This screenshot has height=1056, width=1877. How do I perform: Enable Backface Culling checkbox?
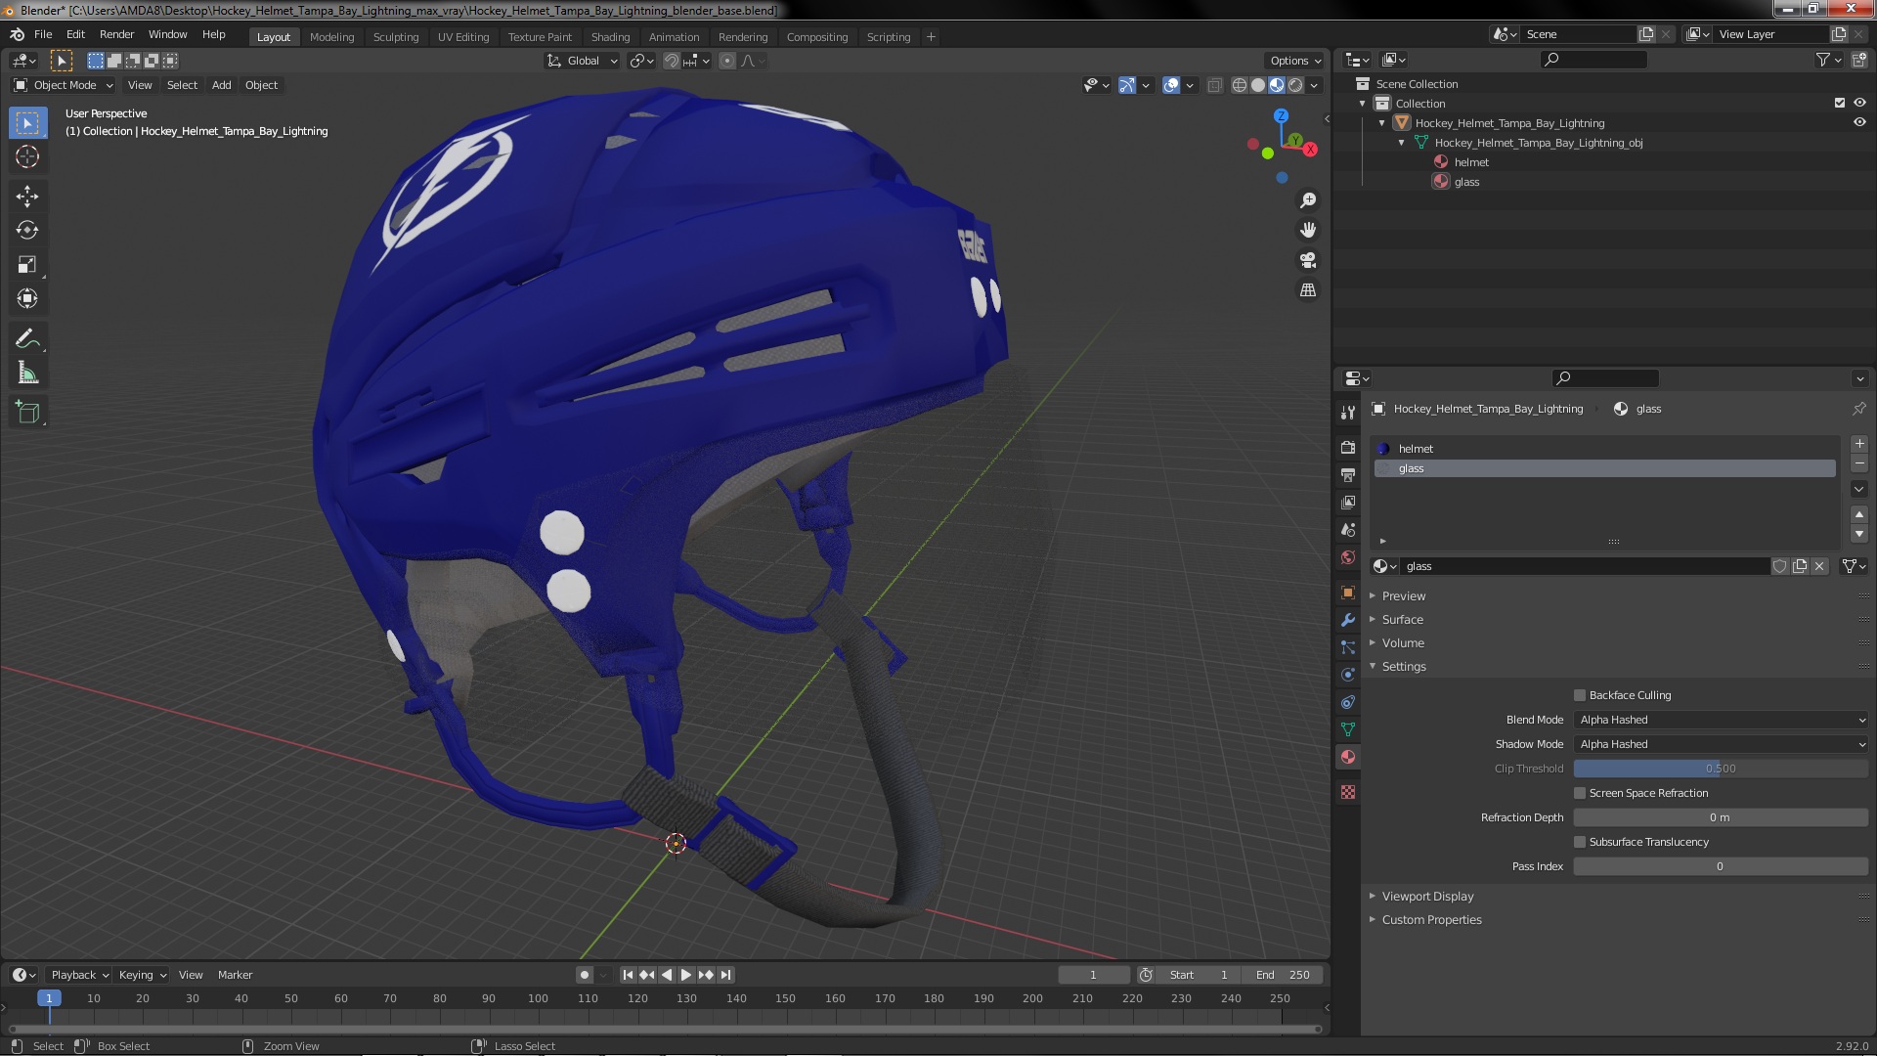tap(1580, 695)
